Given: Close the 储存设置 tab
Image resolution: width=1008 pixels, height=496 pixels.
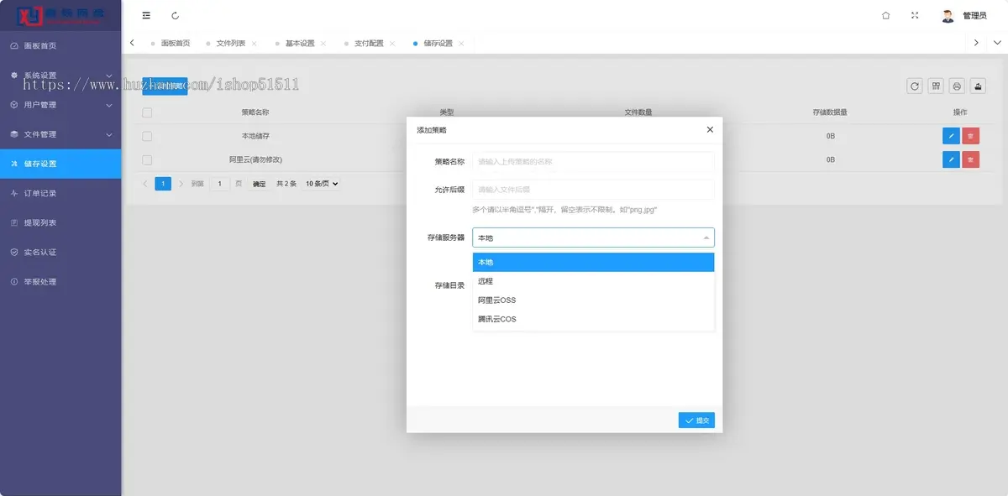Looking at the screenshot, I should [460, 43].
